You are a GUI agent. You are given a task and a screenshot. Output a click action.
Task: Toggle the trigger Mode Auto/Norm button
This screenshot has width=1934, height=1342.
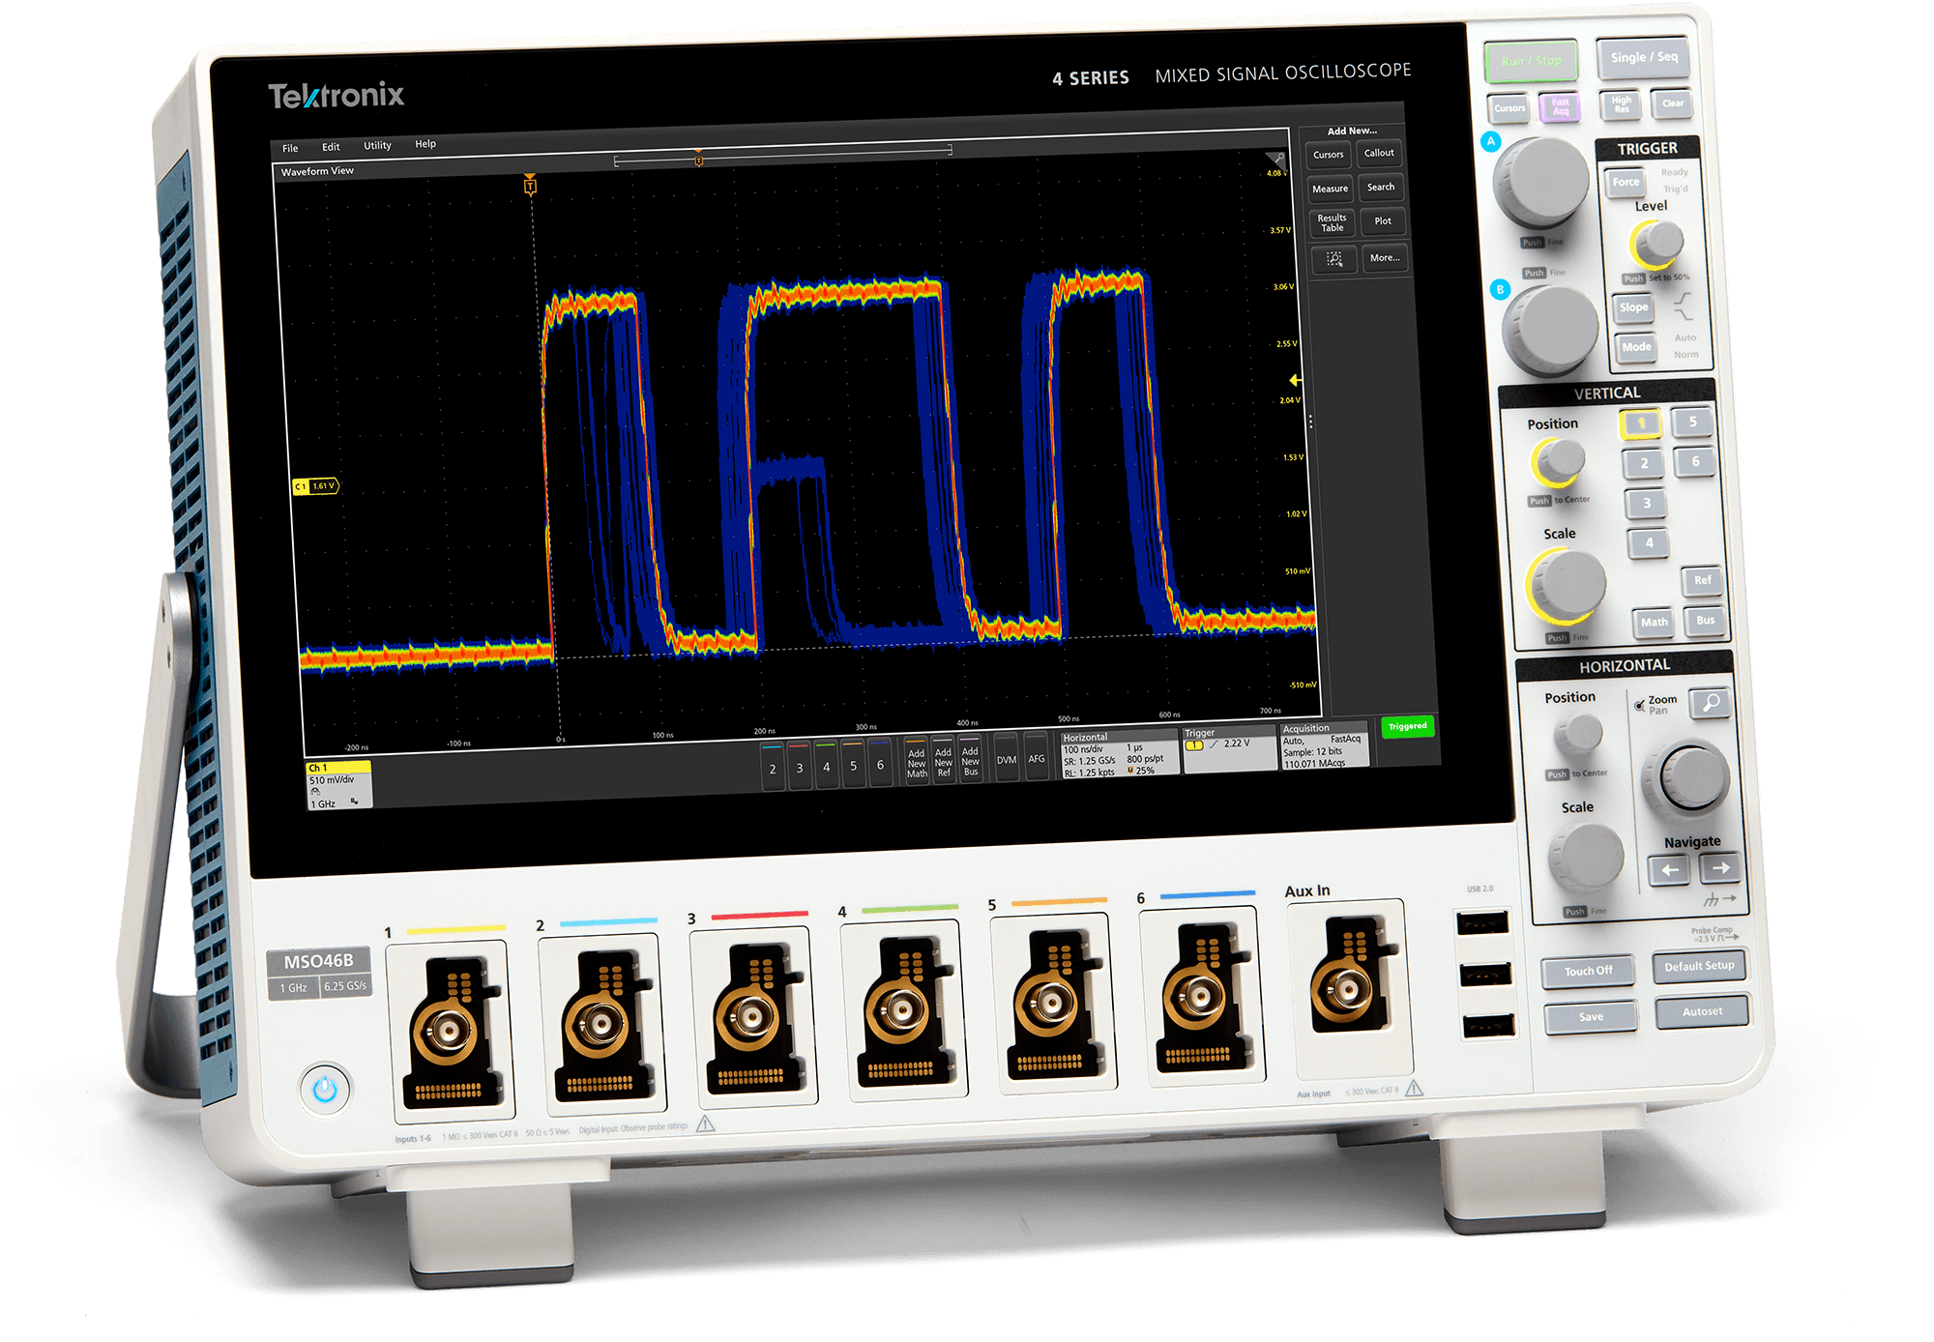(1636, 347)
